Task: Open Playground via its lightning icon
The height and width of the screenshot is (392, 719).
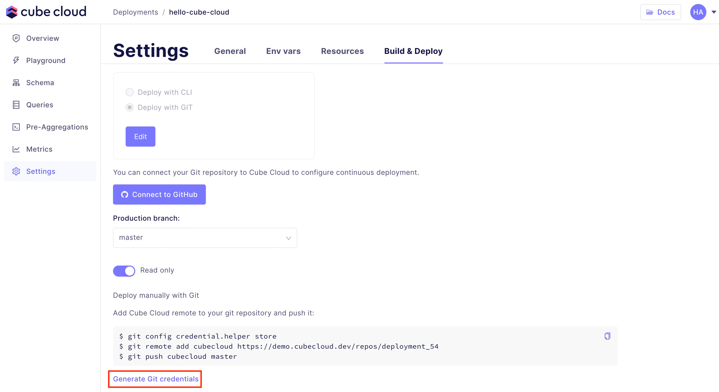Action: click(16, 60)
